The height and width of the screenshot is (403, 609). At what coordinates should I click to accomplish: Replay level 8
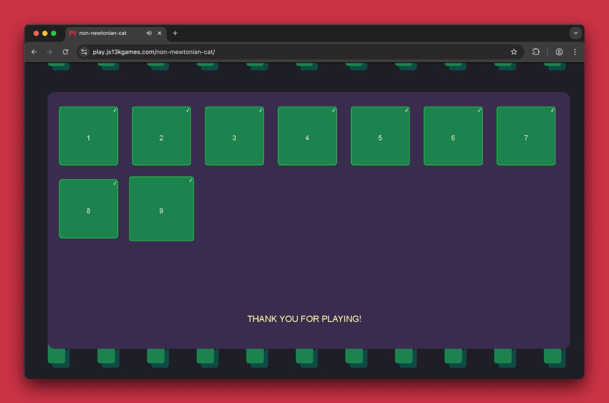coord(88,209)
